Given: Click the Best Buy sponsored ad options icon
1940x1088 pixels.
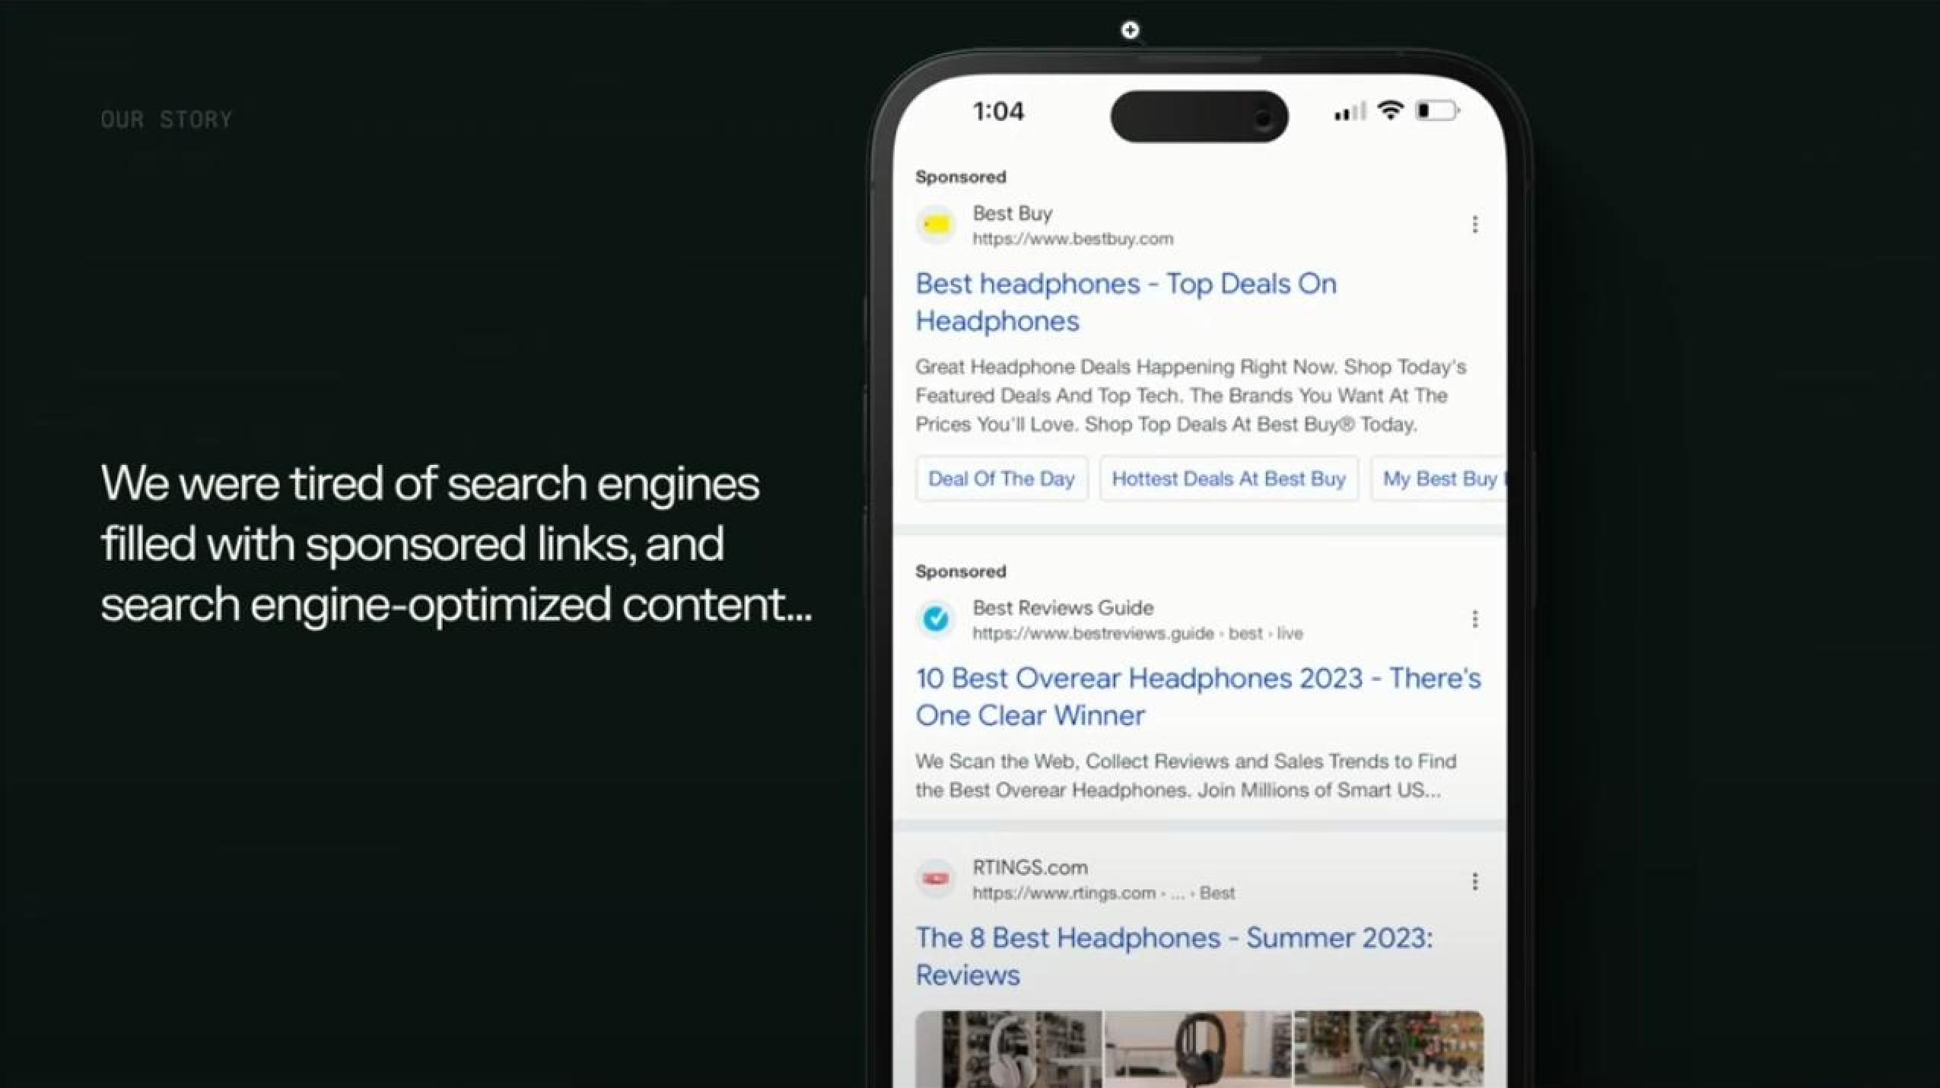Looking at the screenshot, I should [1475, 222].
